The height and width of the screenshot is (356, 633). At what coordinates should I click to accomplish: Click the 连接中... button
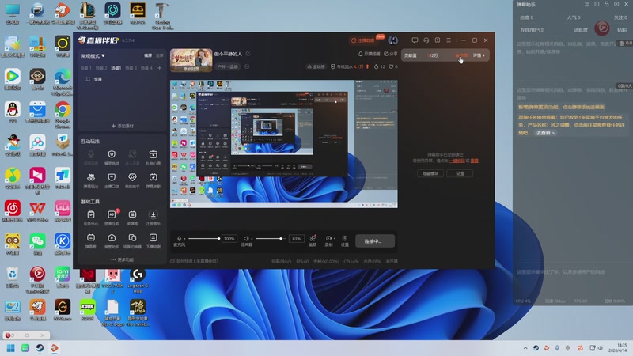tap(374, 241)
